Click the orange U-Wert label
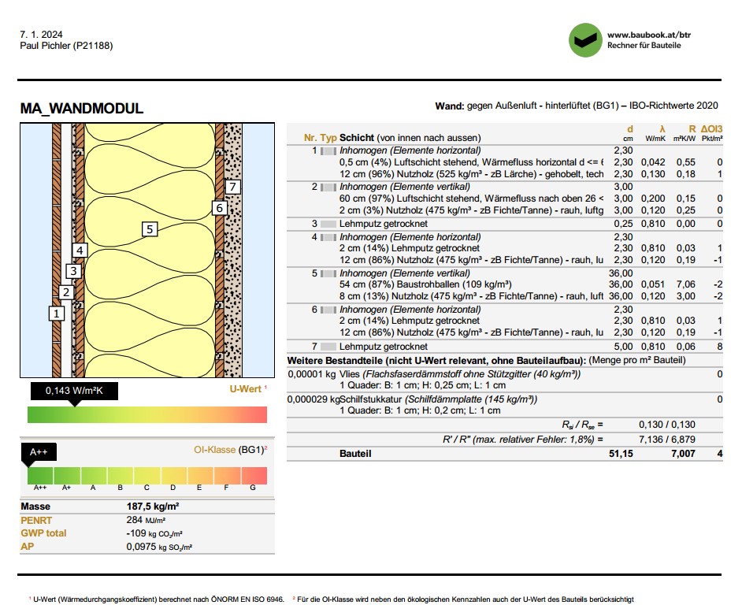The image size is (742, 605). pyautogui.click(x=247, y=389)
